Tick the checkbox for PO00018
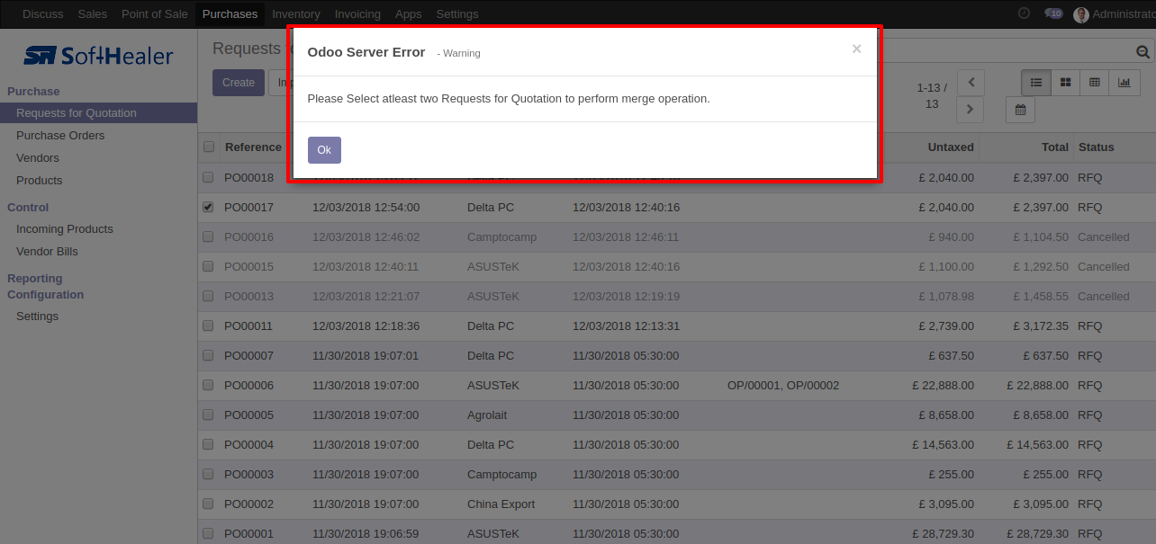This screenshot has width=1156, height=544. tap(208, 177)
